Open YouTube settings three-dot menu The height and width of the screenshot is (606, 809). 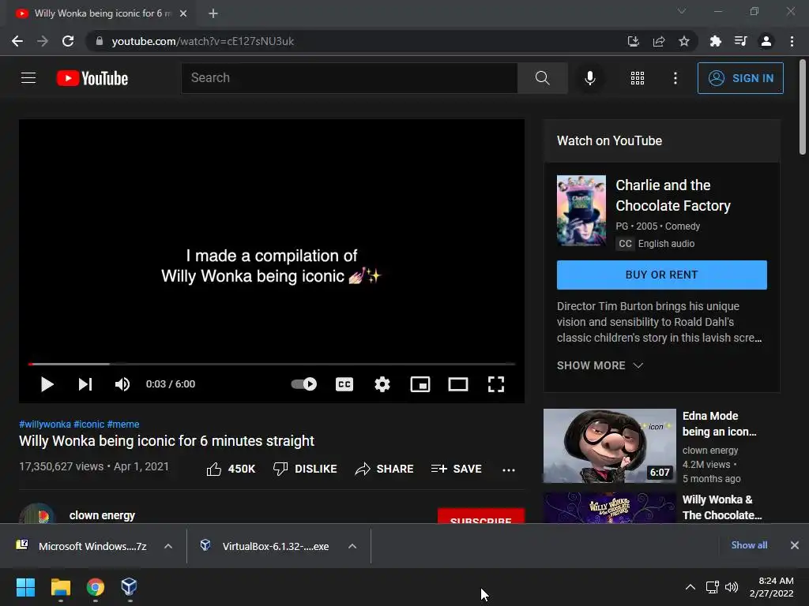pos(675,78)
